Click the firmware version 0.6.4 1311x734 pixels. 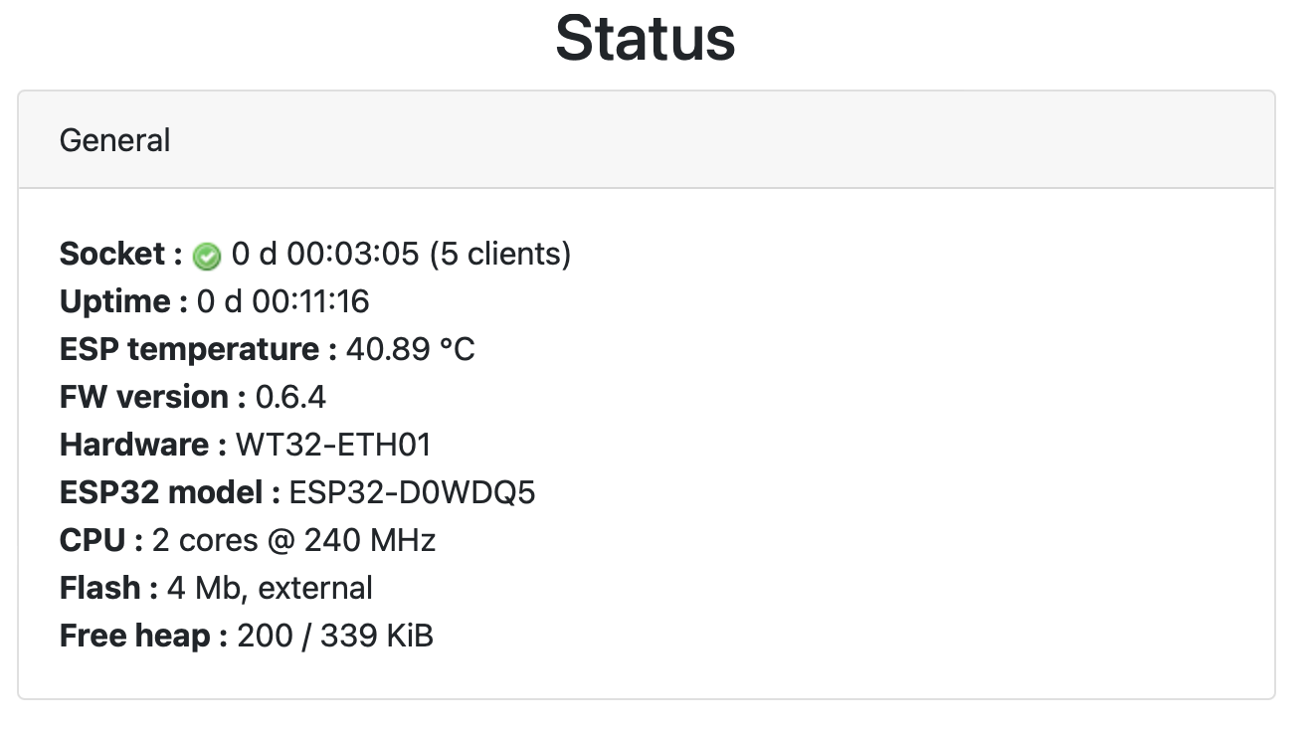tap(290, 397)
